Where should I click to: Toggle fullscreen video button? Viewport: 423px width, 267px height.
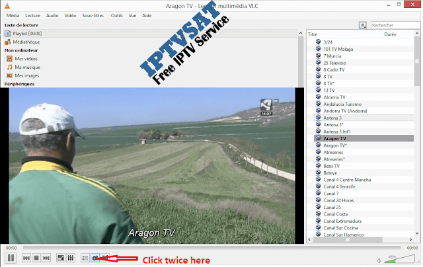pos(61,258)
